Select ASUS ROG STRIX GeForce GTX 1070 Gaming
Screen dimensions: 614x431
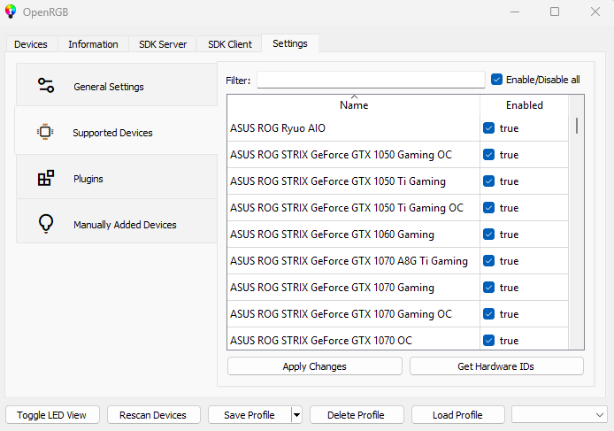click(332, 288)
